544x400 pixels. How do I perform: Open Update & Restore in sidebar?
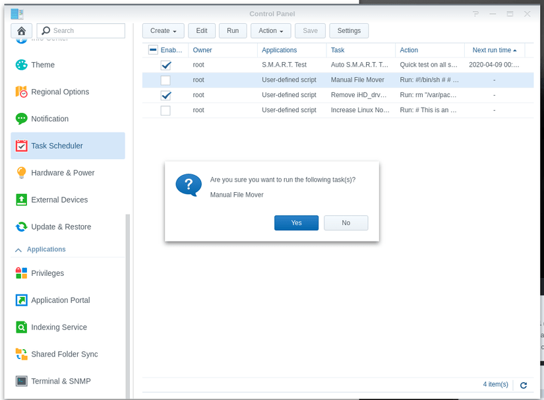tap(68, 227)
